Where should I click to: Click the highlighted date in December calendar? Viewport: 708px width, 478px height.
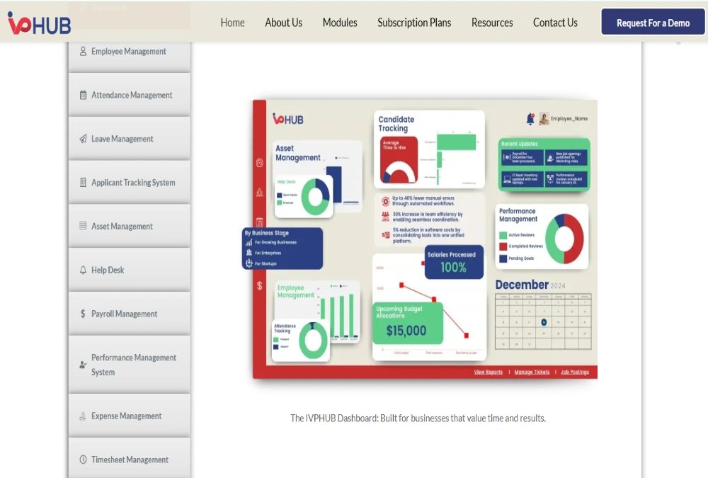(x=544, y=322)
